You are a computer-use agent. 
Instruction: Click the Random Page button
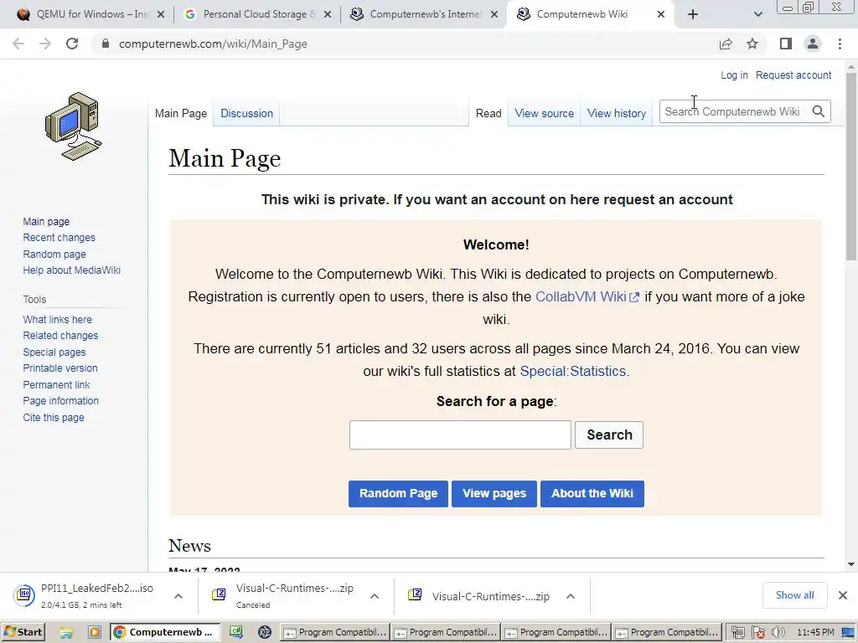398,494
